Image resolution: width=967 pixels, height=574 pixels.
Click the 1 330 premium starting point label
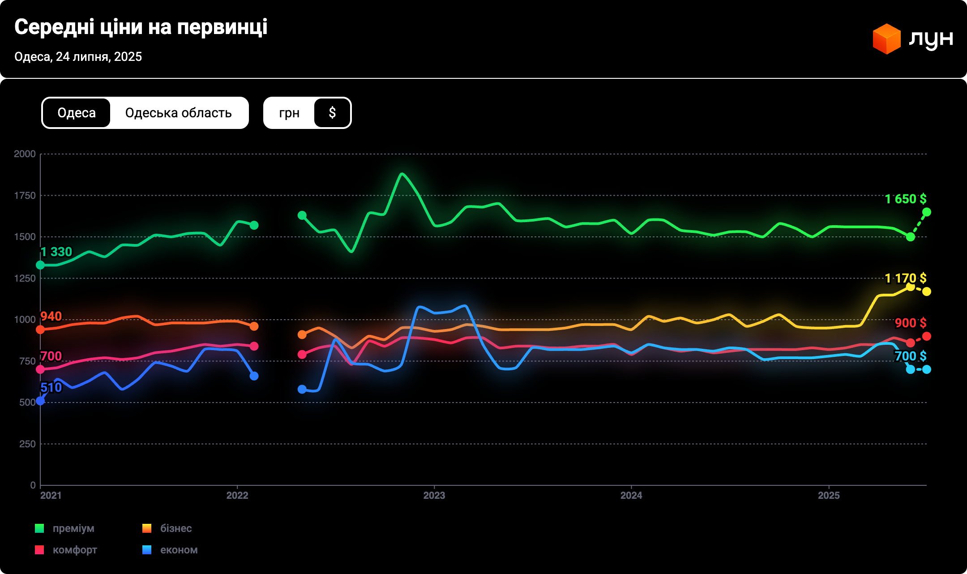pyautogui.click(x=56, y=252)
